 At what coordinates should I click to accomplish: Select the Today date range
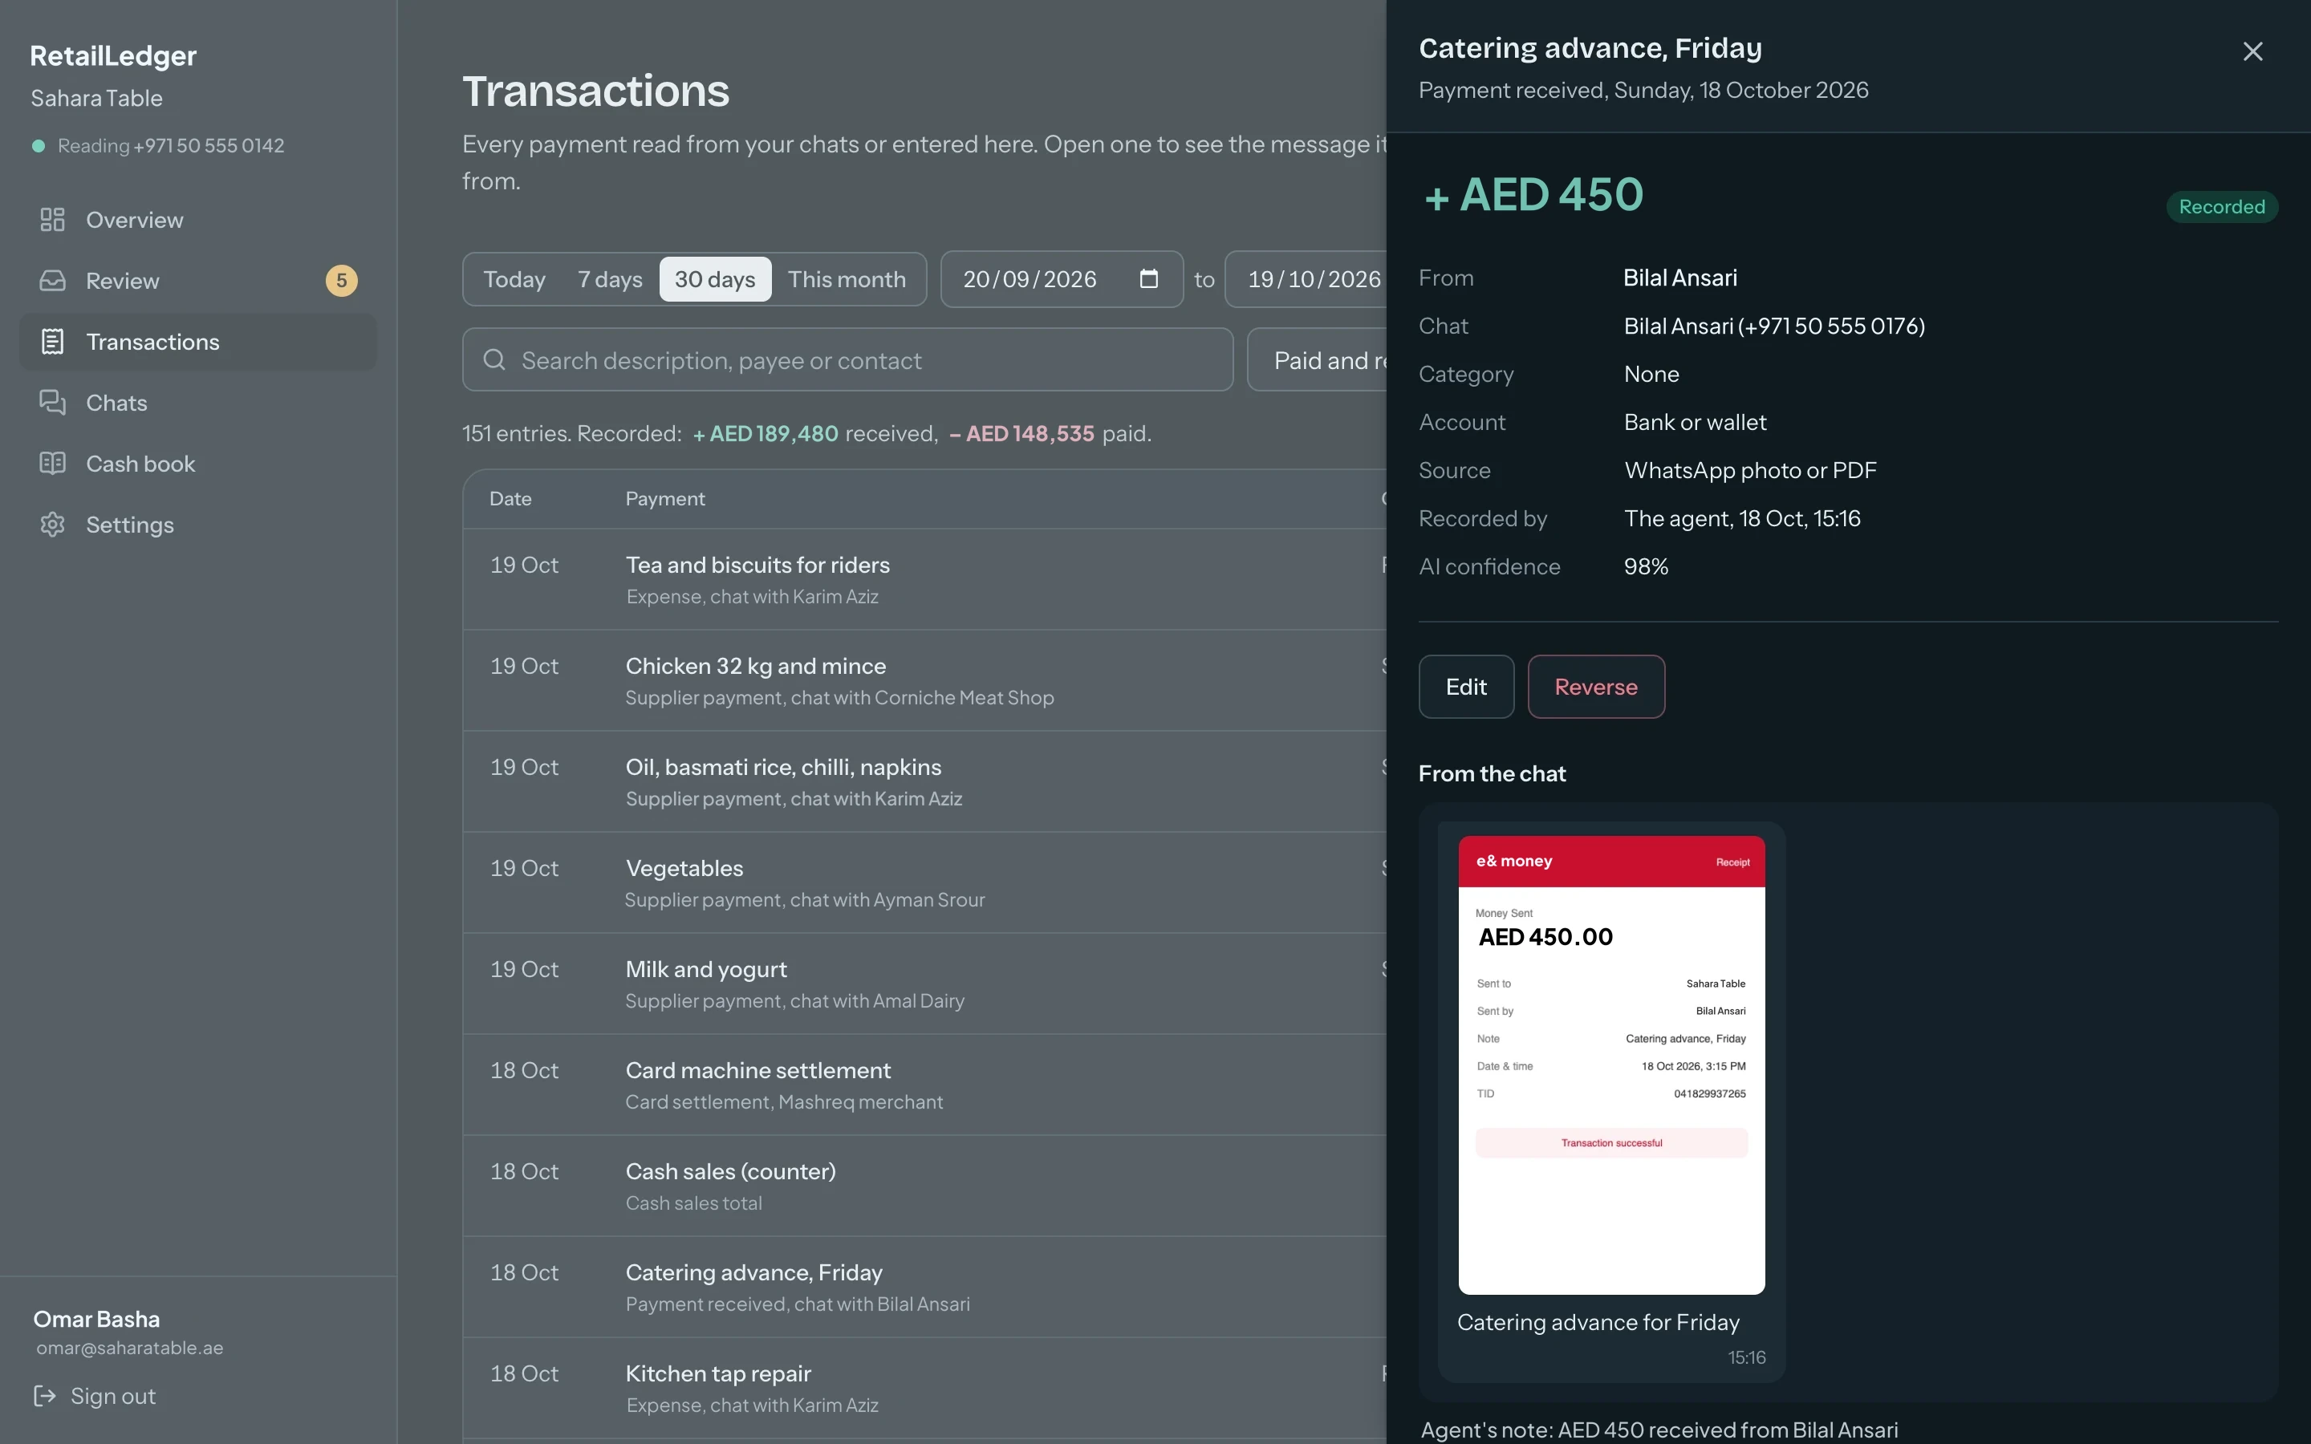[x=514, y=279]
